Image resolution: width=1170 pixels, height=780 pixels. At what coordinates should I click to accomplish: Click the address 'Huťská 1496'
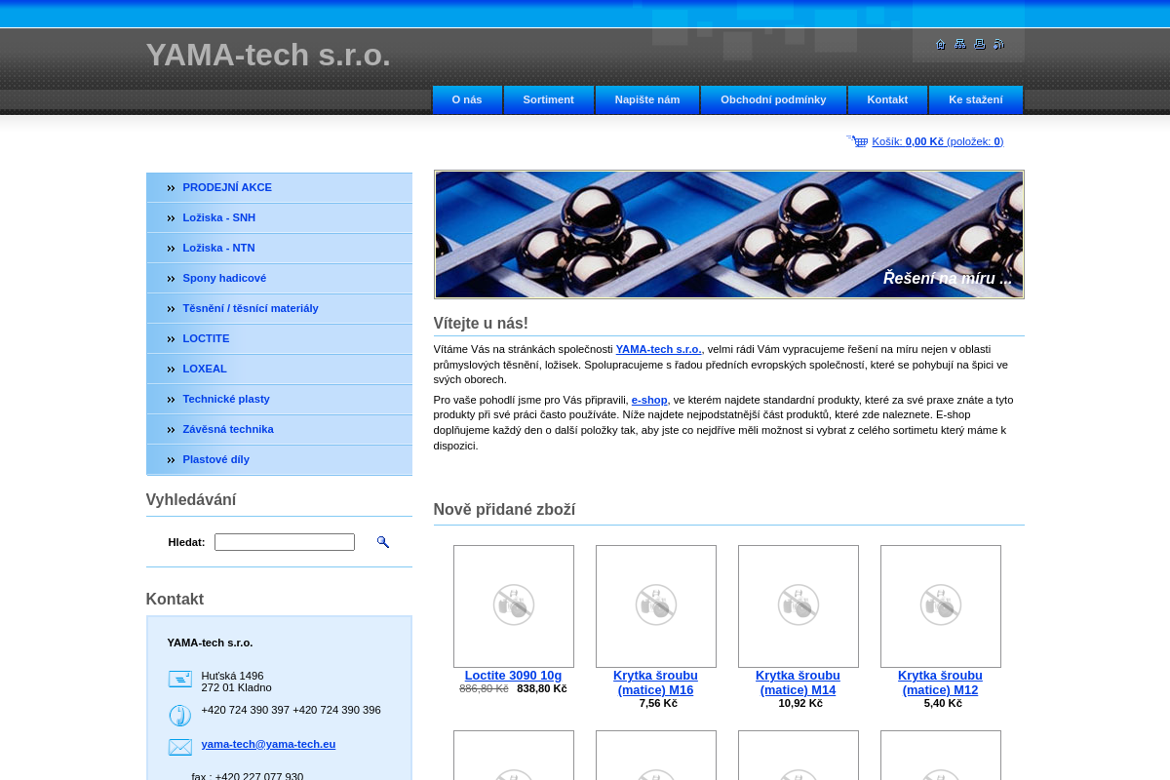tap(232, 676)
